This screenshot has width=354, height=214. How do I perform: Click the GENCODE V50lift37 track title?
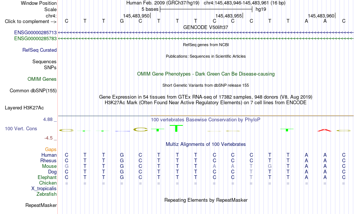pyautogui.click(x=206, y=27)
